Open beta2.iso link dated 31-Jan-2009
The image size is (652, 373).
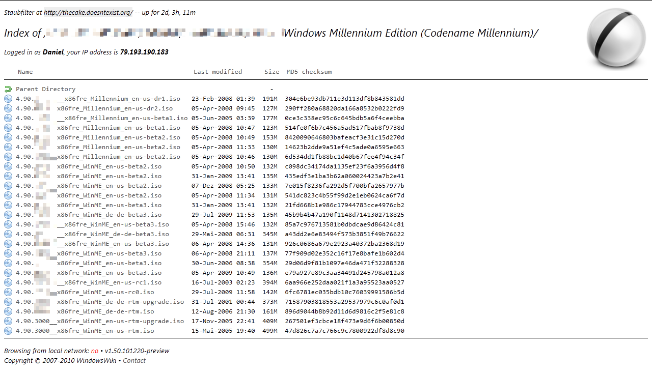point(89,176)
